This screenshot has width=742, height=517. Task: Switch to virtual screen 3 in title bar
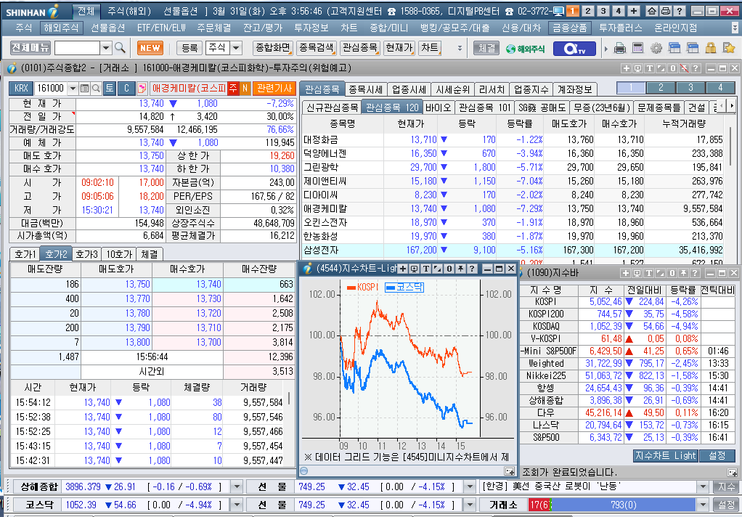[603, 11]
